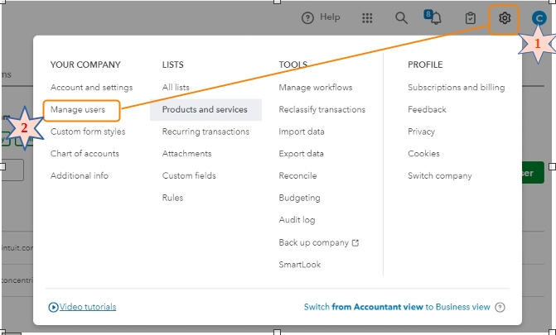Open the Audit log

pos(297,220)
